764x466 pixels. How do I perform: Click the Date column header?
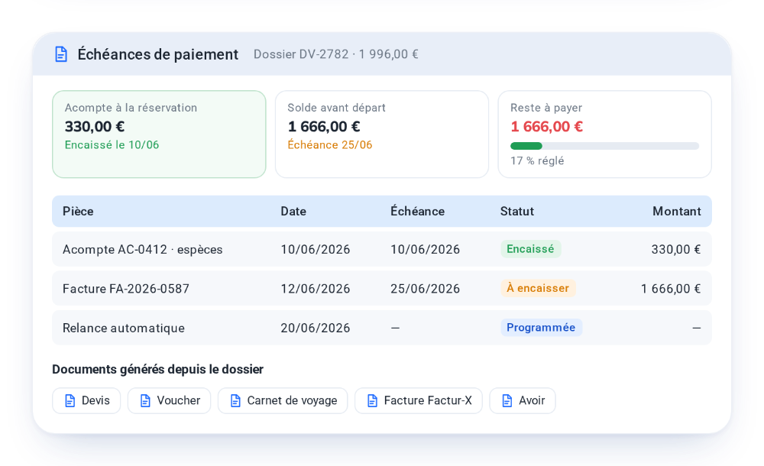point(293,211)
